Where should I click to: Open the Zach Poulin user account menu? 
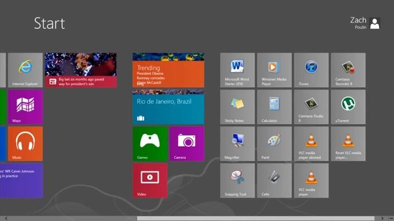[x=365, y=23]
